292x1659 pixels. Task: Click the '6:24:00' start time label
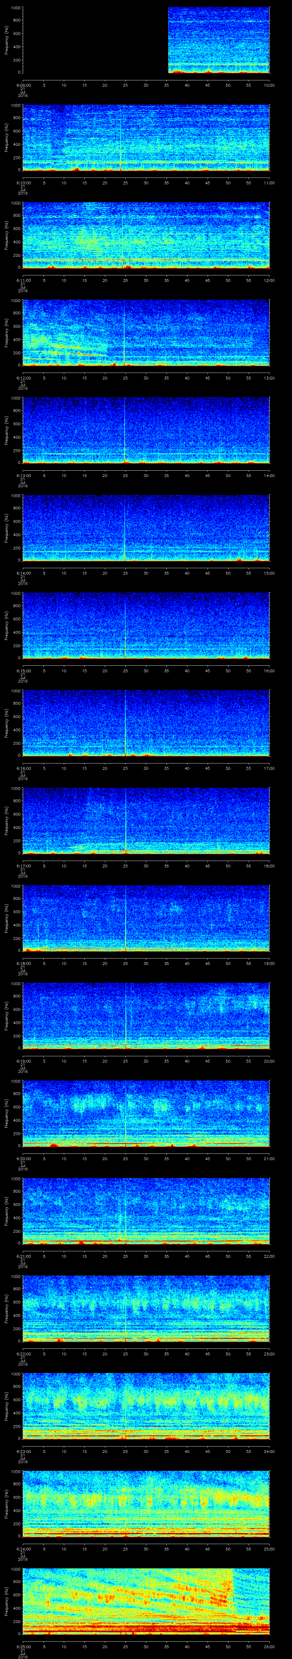[23, 1549]
